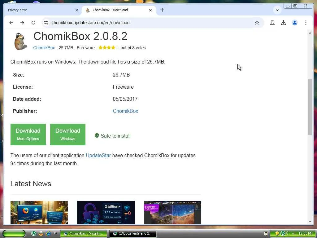Click Download More Options button
Image resolution: width=317 pixels, height=238 pixels.
(28, 134)
